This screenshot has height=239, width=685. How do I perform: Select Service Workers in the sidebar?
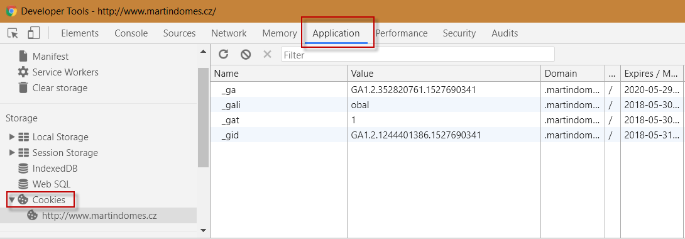coord(65,72)
